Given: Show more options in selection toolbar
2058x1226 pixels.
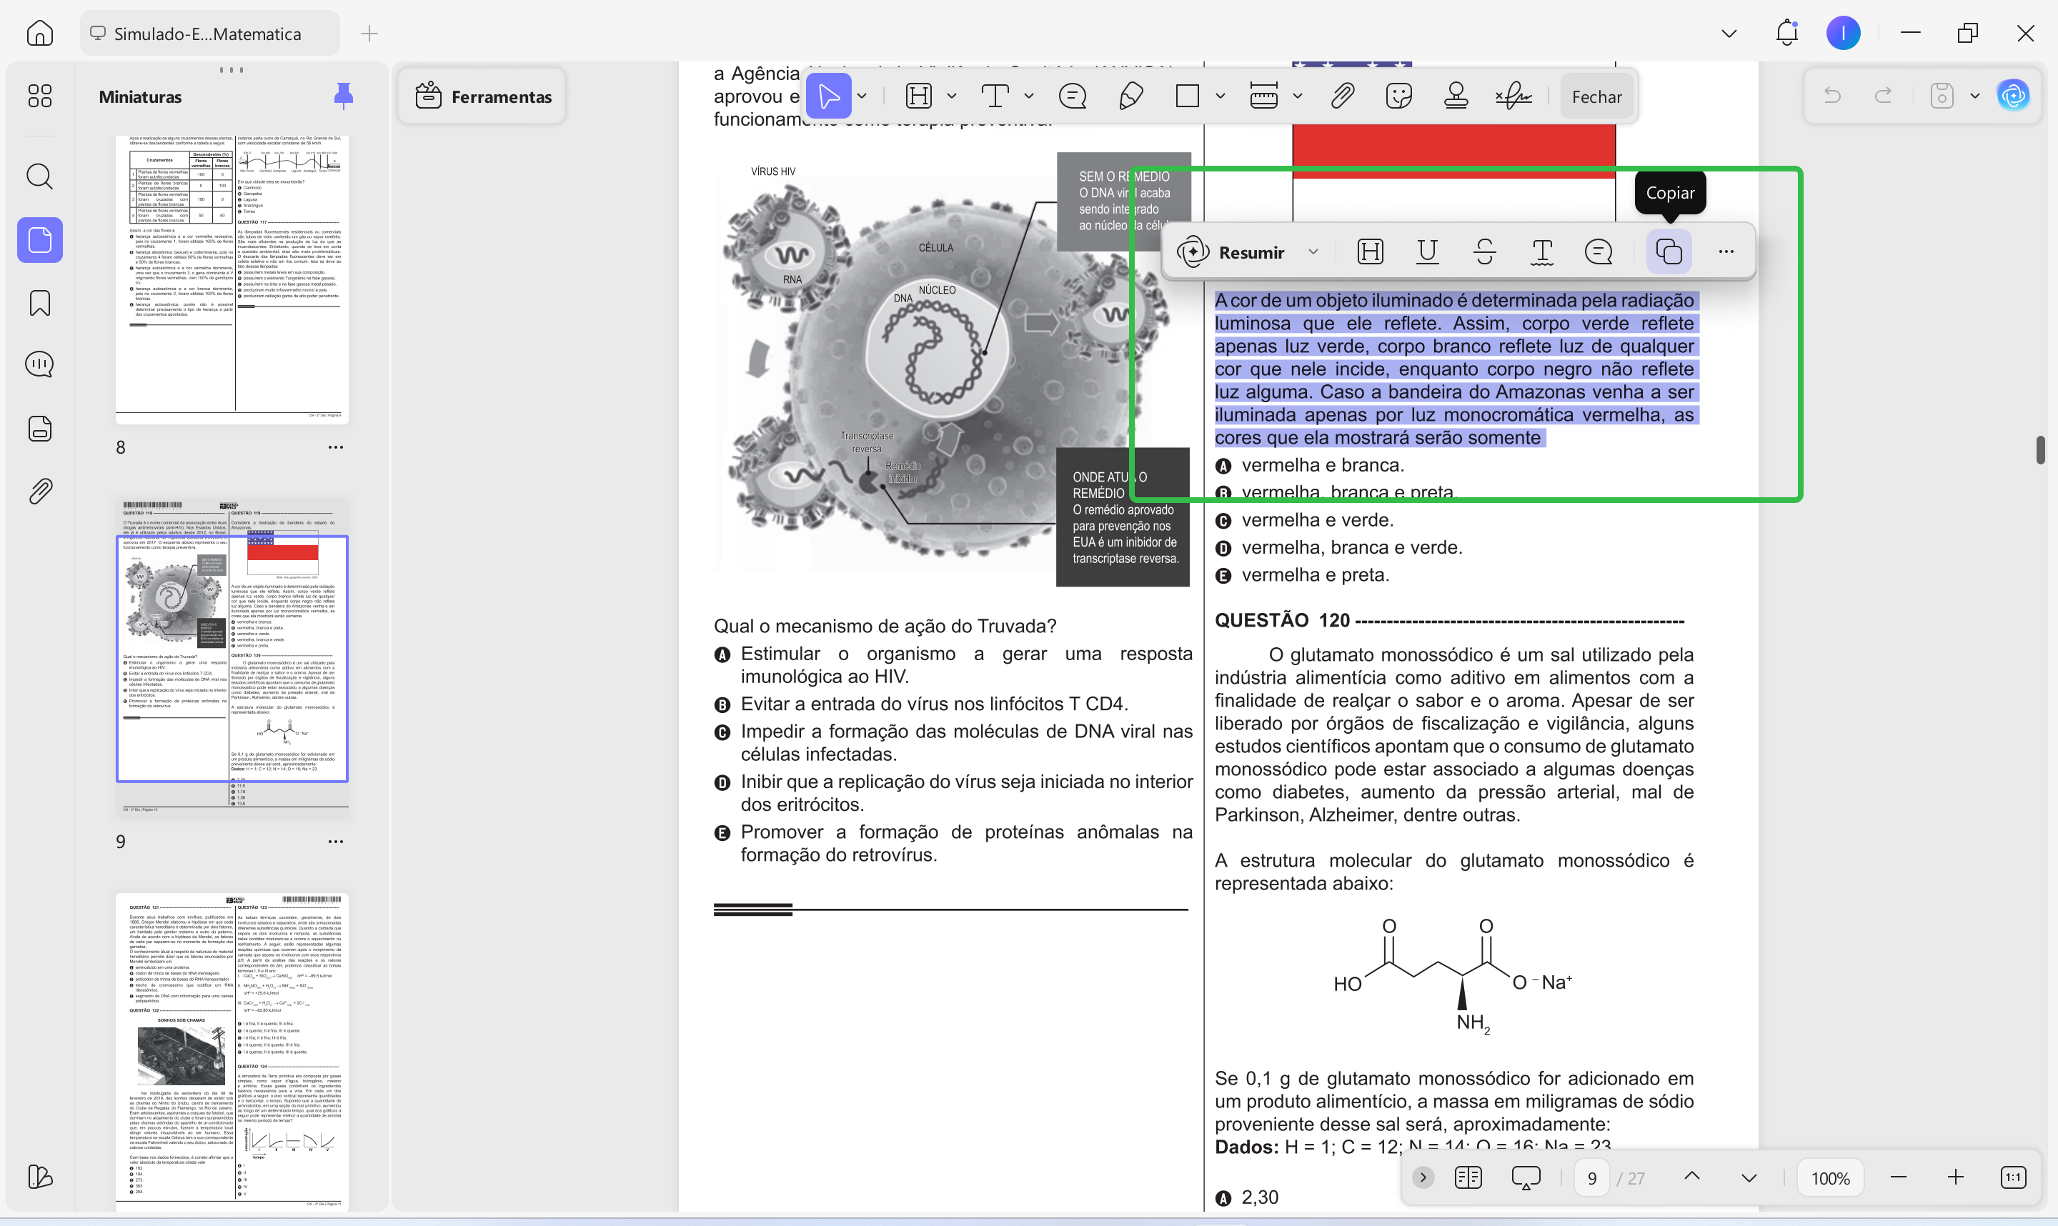Looking at the screenshot, I should [1726, 251].
